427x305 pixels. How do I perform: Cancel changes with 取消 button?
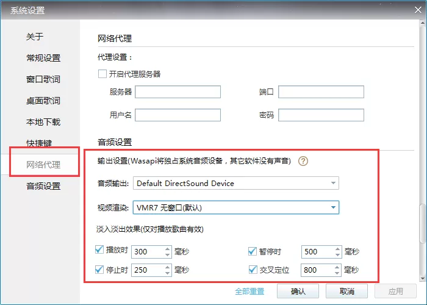346,292
